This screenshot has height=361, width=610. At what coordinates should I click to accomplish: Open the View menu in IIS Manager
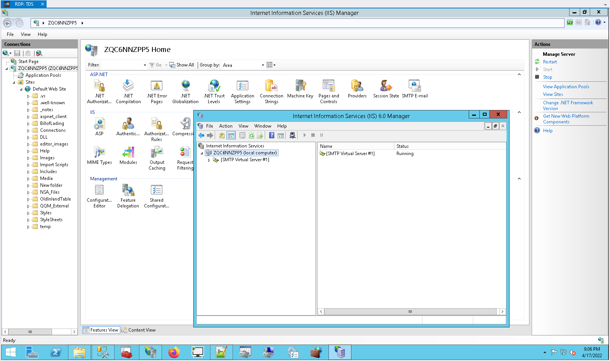(26, 34)
